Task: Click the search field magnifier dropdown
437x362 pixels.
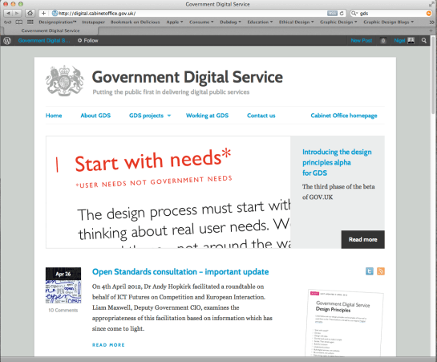Action: click(x=354, y=13)
